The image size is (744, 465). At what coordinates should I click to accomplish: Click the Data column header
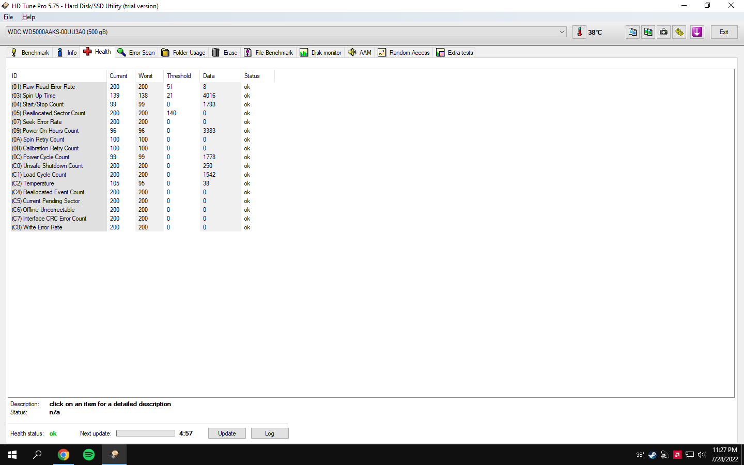pos(221,76)
